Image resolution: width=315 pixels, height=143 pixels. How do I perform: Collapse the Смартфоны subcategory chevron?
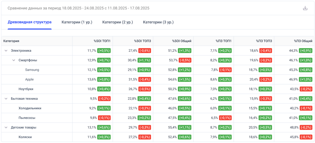[14, 60]
